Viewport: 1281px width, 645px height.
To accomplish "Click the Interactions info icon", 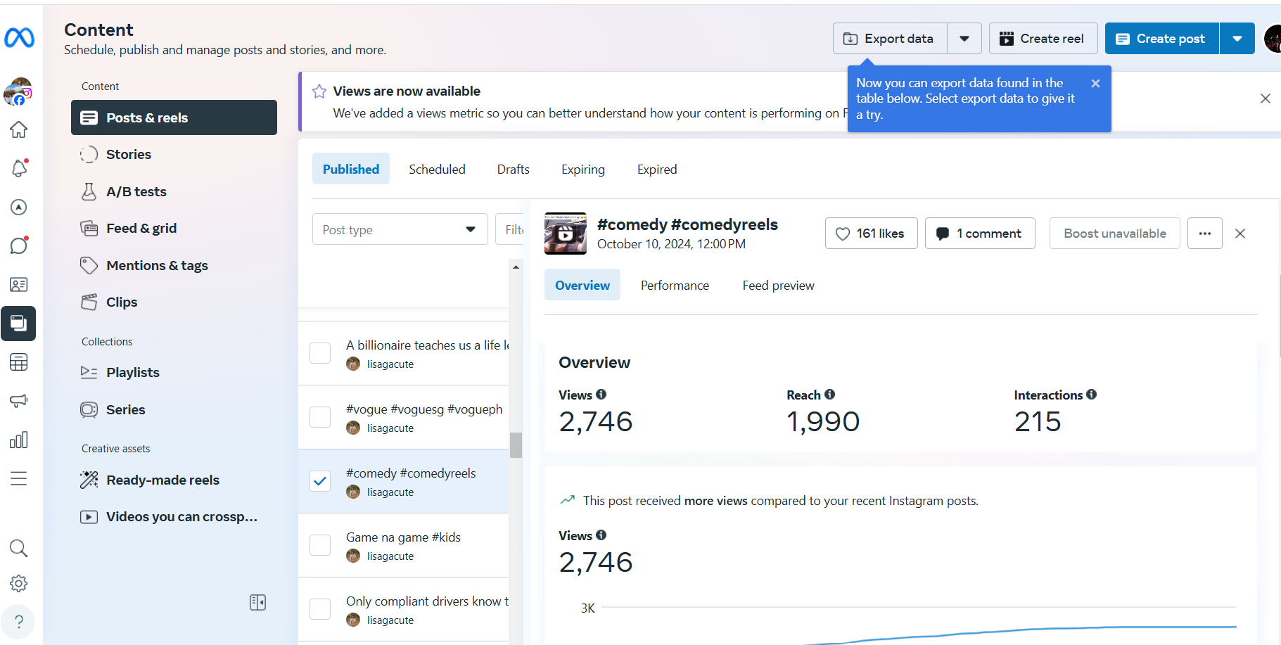I will [1091, 395].
